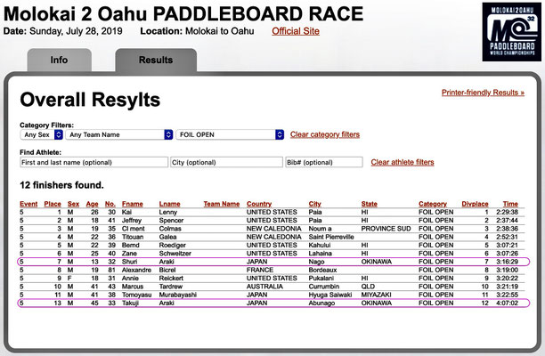Click last name Lenny
This screenshot has height=356, width=545.
pyautogui.click(x=168, y=212)
